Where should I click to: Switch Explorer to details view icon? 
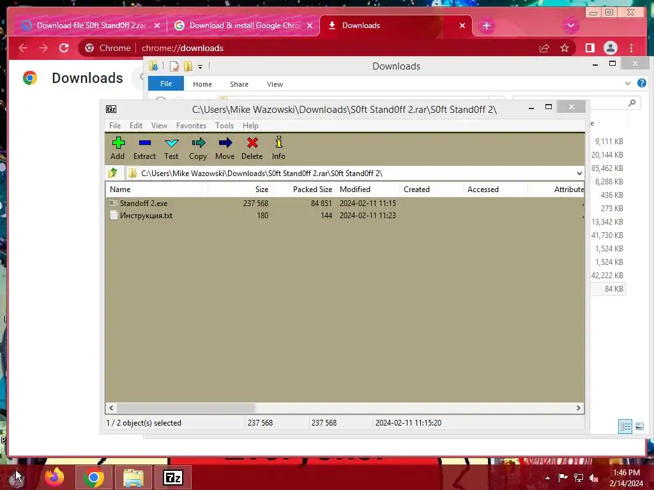coord(625,426)
